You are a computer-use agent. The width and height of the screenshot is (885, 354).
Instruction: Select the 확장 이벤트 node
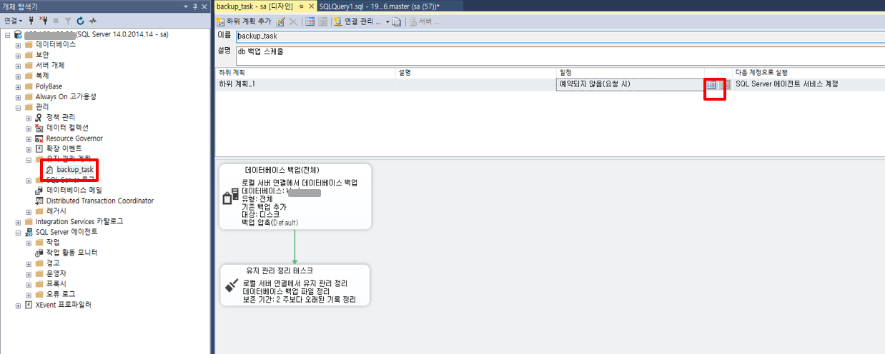64,148
